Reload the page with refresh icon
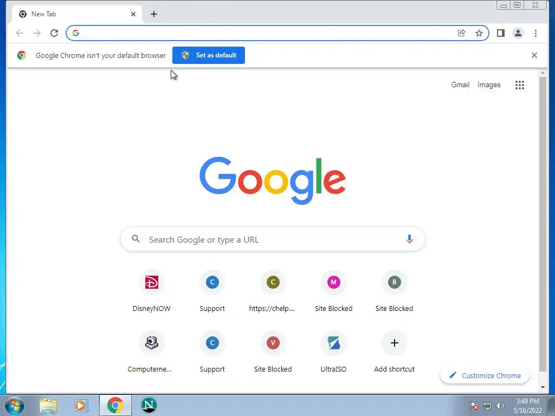This screenshot has width=555, height=416. 54,33
